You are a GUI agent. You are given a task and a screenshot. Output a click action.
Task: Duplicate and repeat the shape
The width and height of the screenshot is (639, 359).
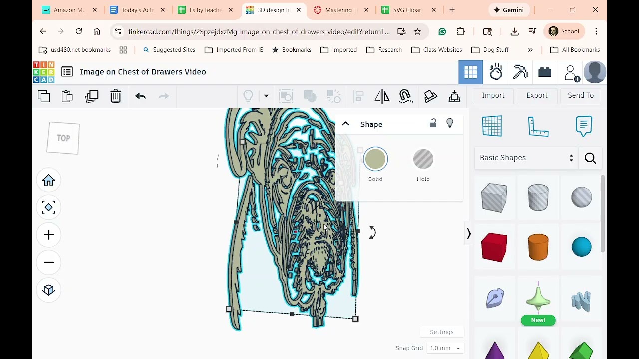(92, 96)
